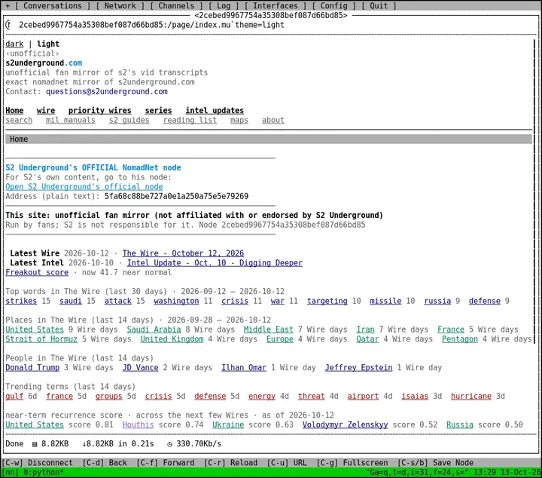542x478 pixels.
Task: Switch to the Channels menu
Action: click(176, 6)
